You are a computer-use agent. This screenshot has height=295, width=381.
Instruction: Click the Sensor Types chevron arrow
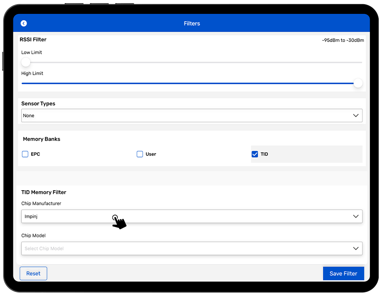coord(355,115)
